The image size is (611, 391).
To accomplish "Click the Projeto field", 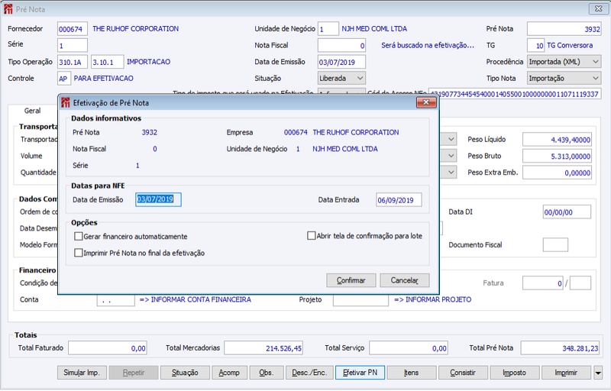I will [x=360, y=300].
